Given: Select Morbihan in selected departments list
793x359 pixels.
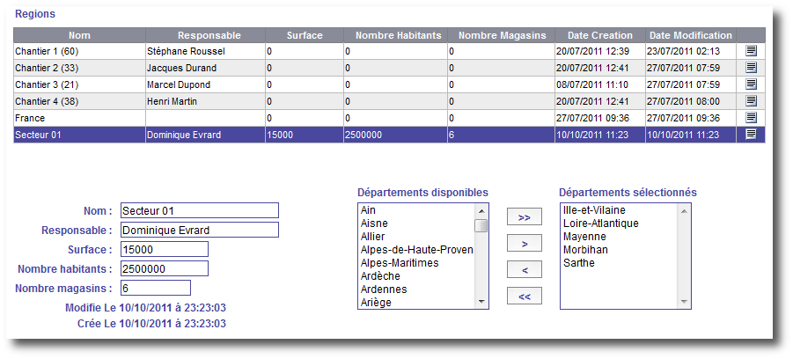Looking at the screenshot, I should coord(583,250).
